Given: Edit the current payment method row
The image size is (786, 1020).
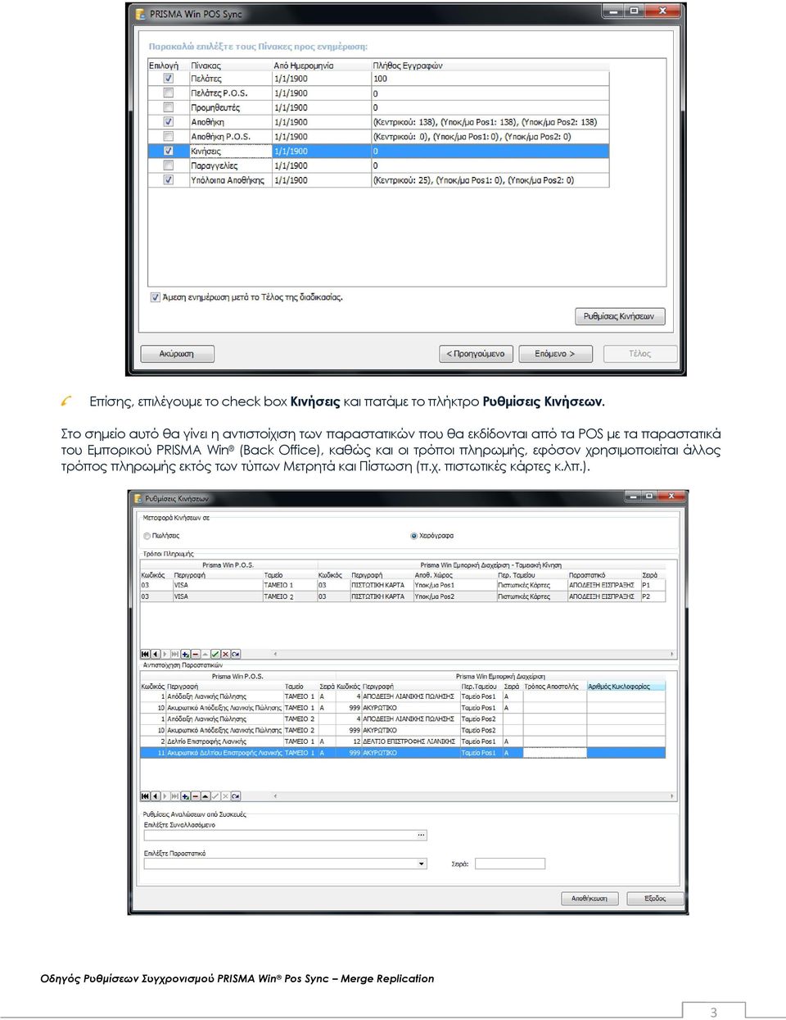Looking at the screenshot, I should [206, 654].
